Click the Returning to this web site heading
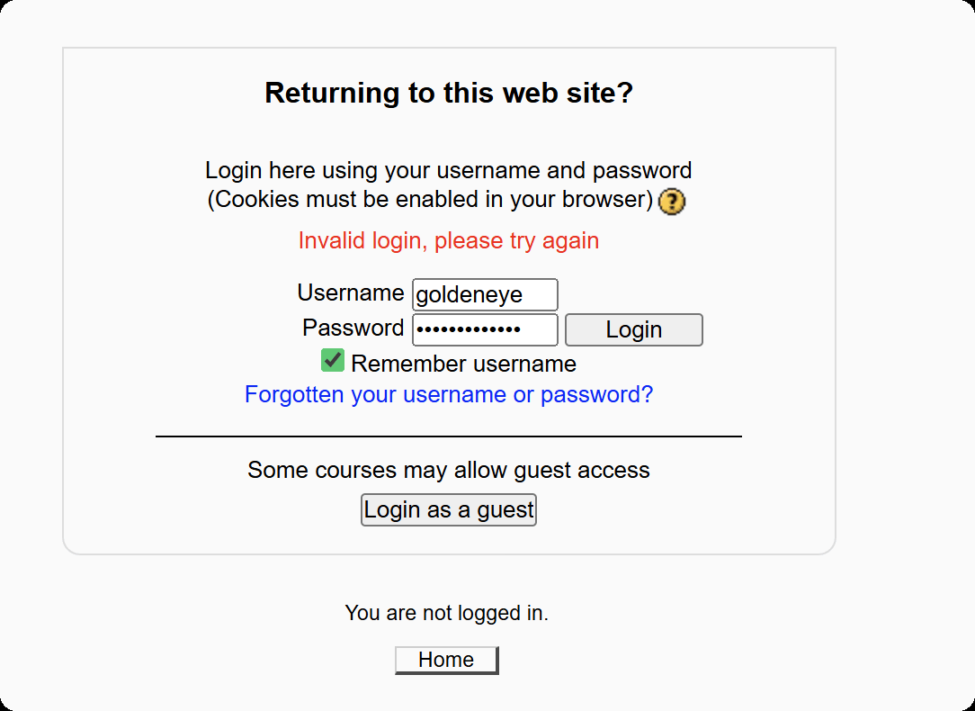The width and height of the screenshot is (975, 711). click(449, 93)
